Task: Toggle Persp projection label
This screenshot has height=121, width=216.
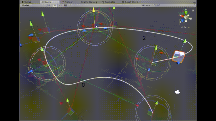Action: tap(186, 27)
